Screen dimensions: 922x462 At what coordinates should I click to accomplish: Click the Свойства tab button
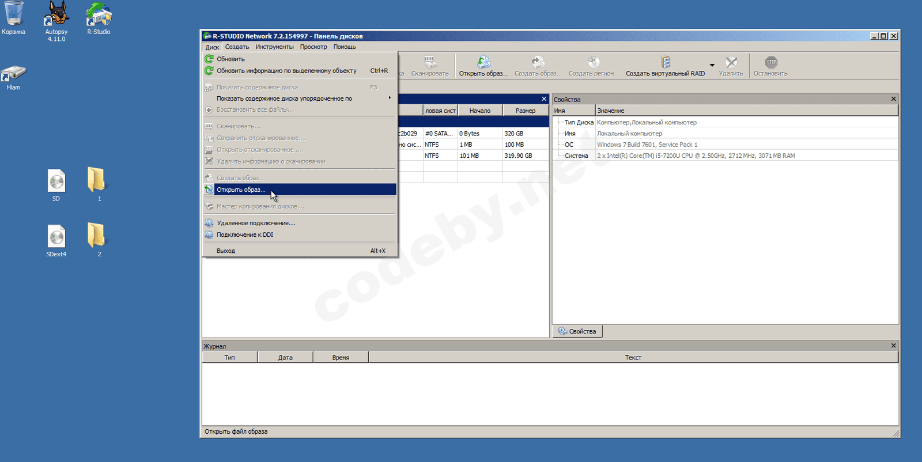(x=577, y=331)
